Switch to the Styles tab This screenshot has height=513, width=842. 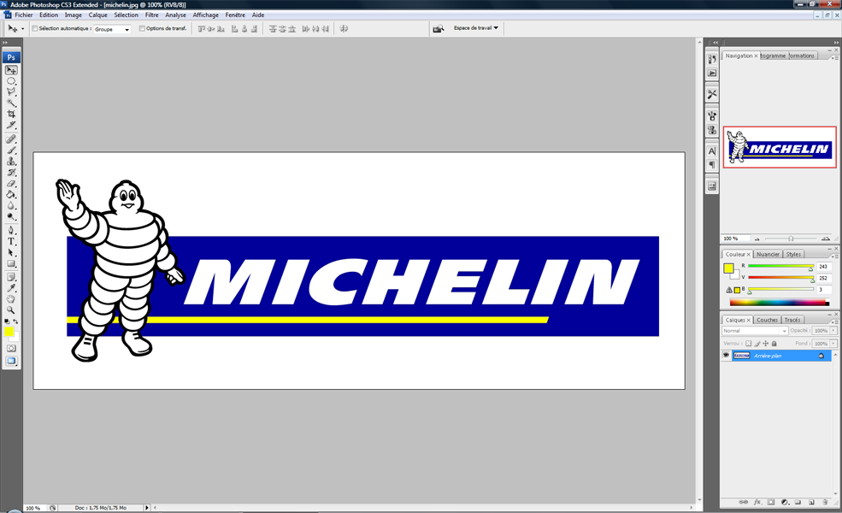tap(793, 254)
